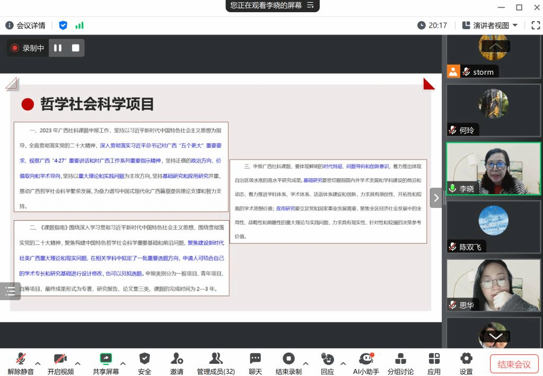Image resolution: width=543 pixels, height=376 pixels.
Task: Stop the recording with the square button
Action: point(75,48)
